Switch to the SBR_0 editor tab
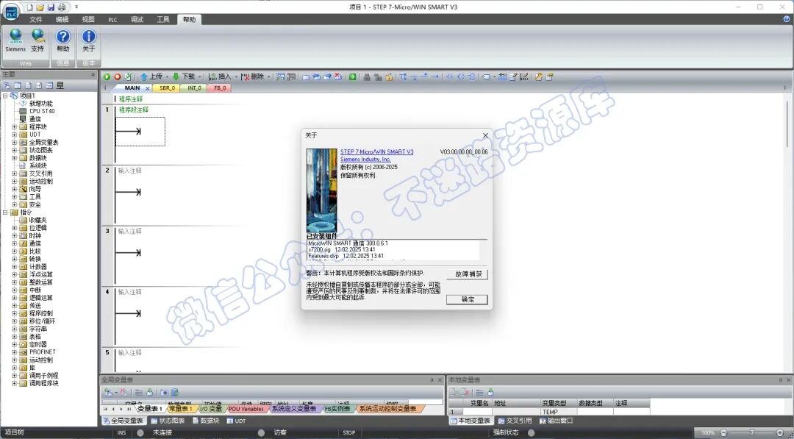The width and height of the screenshot is (794, 439). coord(167,88)
